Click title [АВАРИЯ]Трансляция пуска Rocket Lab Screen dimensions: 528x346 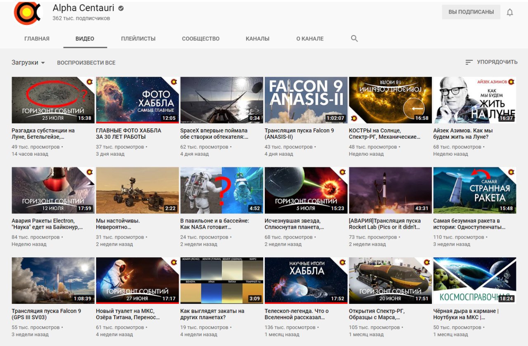(x=385, y=224)
